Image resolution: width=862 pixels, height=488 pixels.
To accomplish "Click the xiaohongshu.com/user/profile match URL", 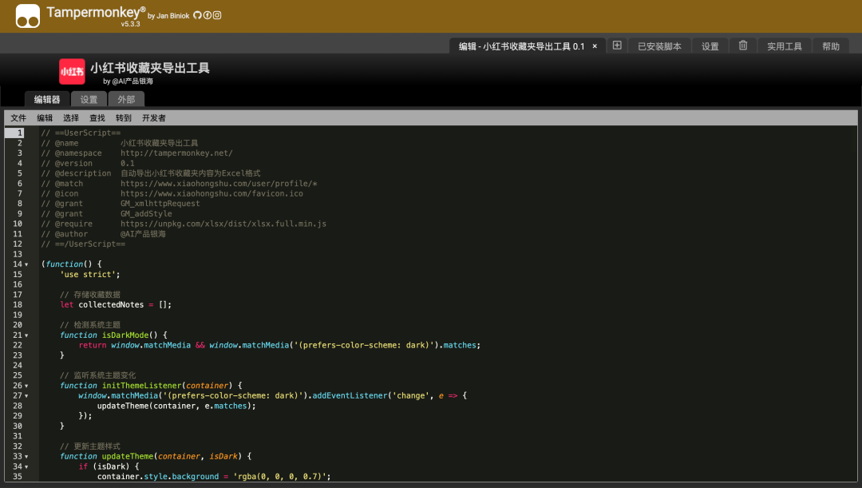I will (219, 183).
